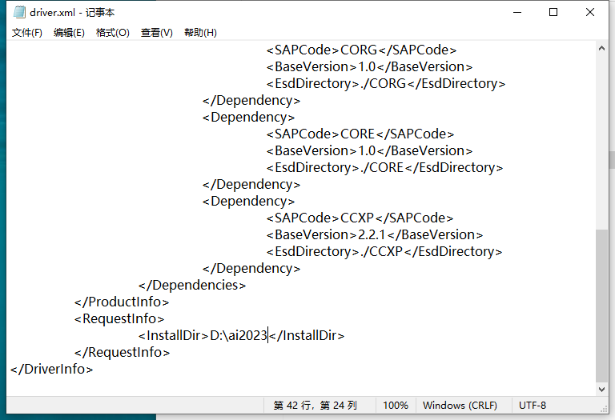
Task: Click the SAPCode CCXP line
Action: point(360,218)
